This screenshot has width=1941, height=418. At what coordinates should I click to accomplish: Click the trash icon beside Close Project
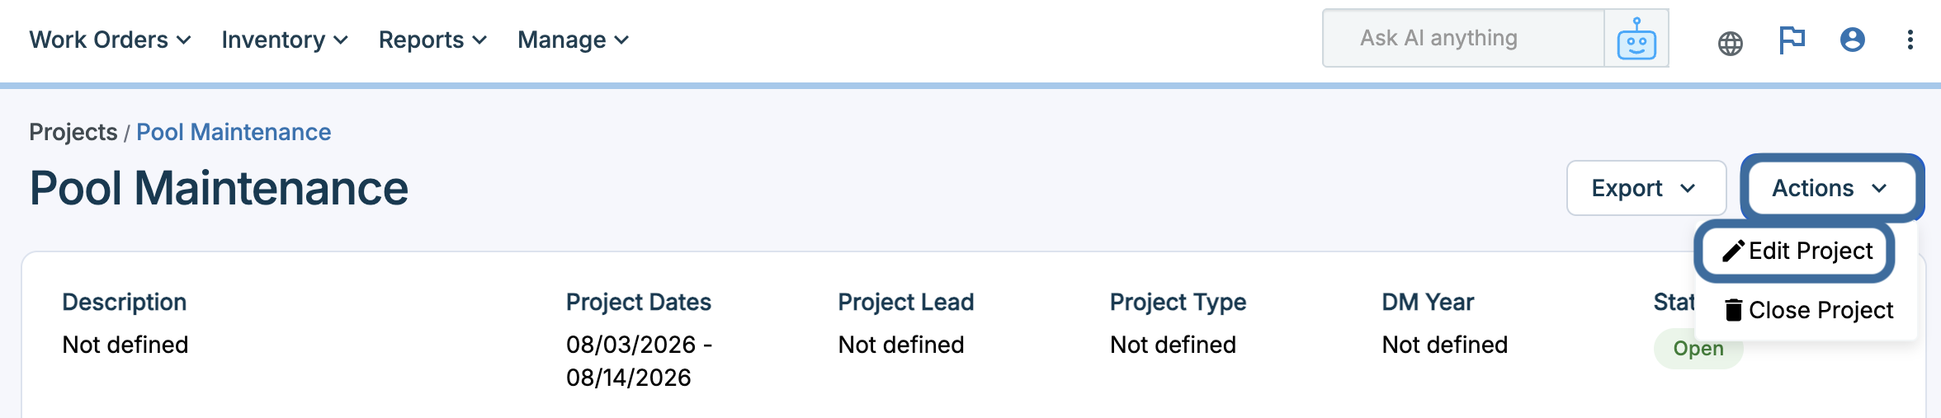(x=1734, y=310)
